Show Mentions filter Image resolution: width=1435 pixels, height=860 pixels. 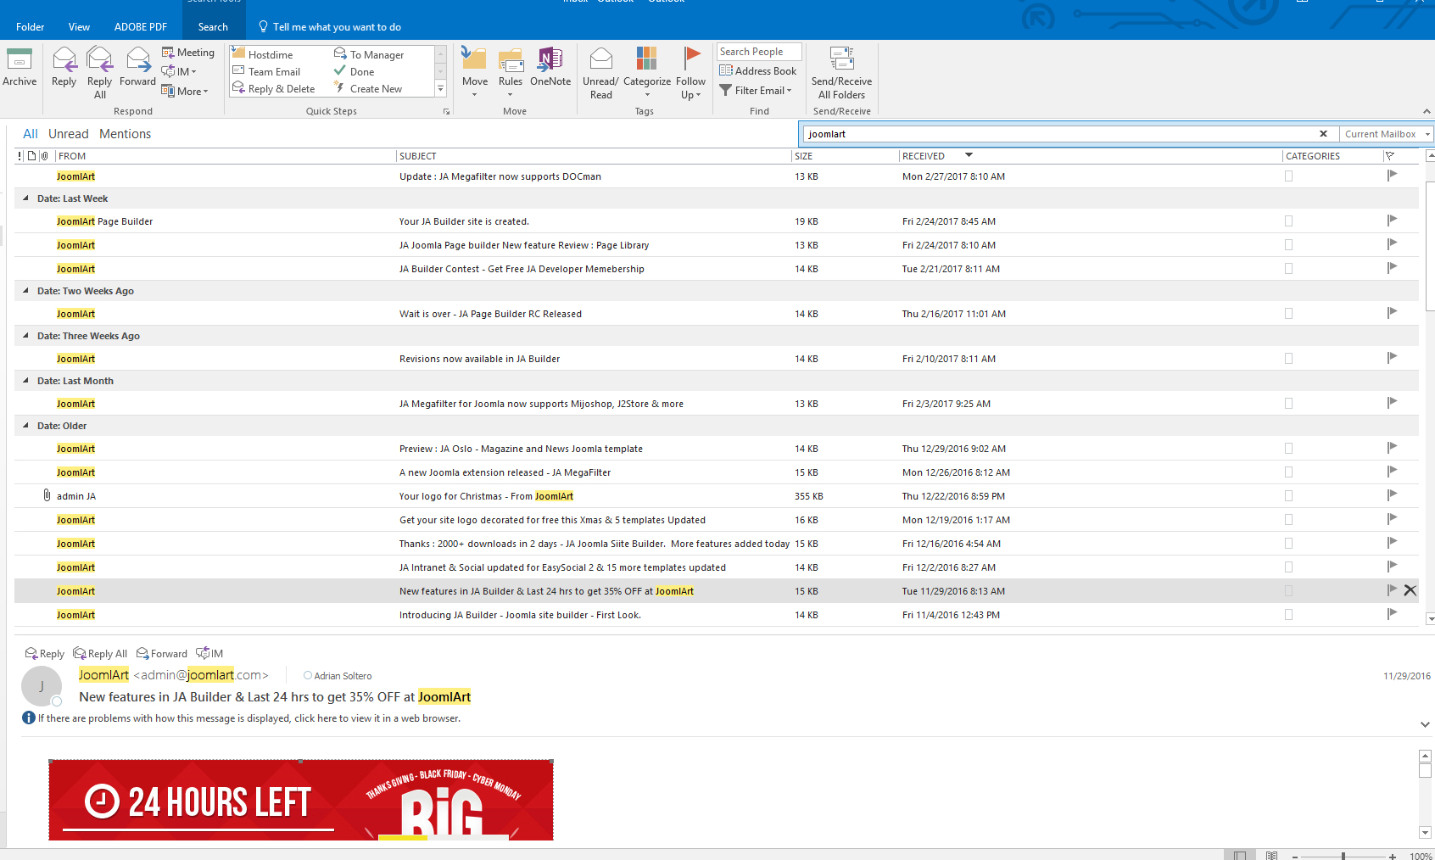coord(125,134)
